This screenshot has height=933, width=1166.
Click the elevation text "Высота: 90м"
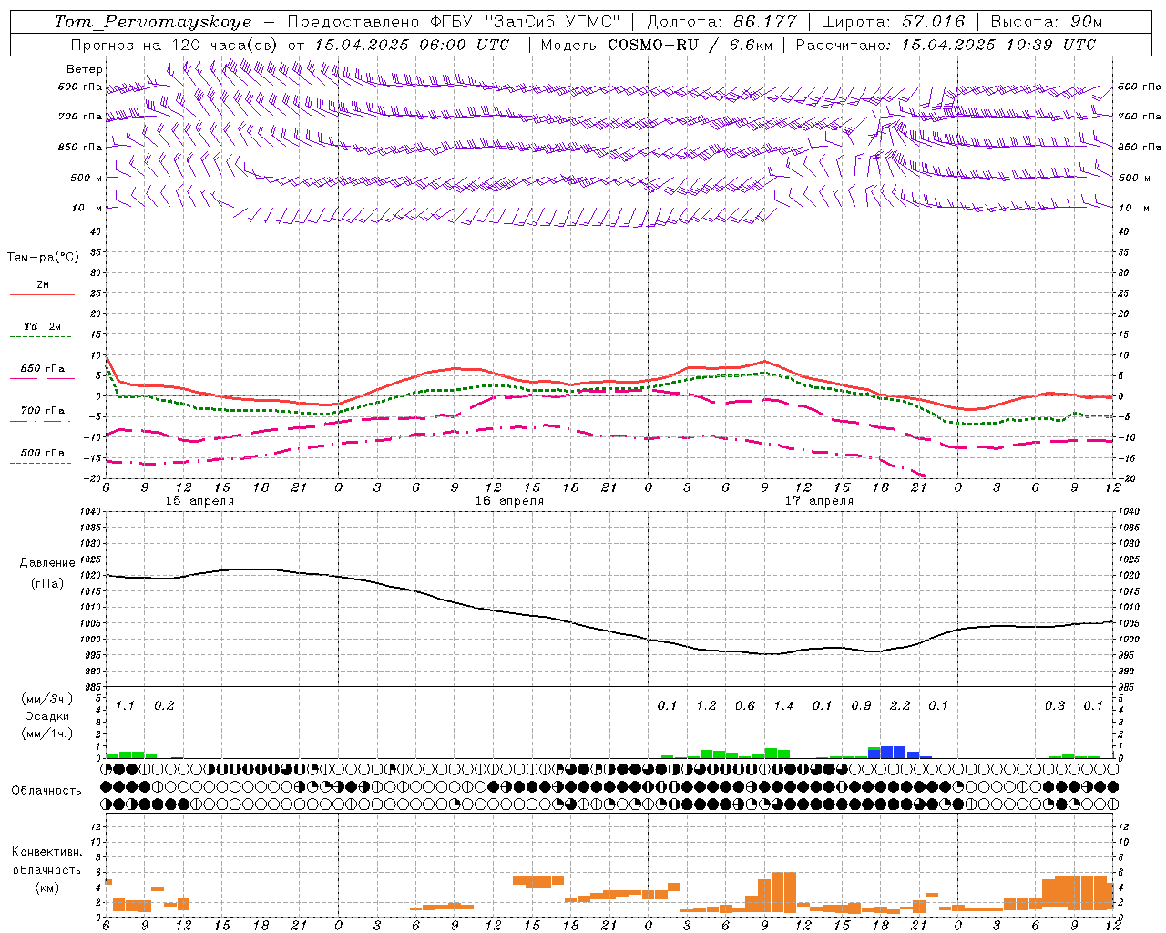(x=1047, y=22)
